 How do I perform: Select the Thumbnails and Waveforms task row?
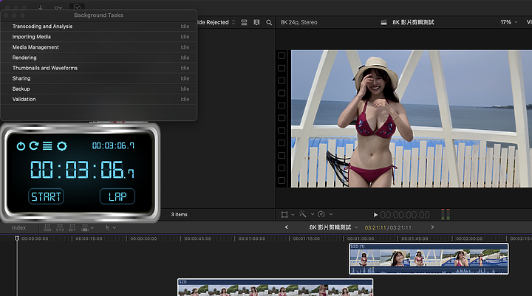click(99, 68)
